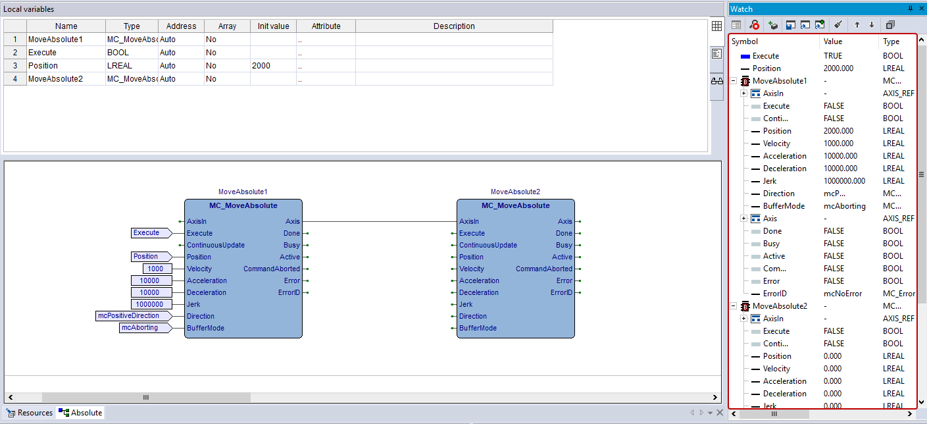Click the stop/remove spy icon in Watch toolbar
Viewport: 927px width, 424px height.
click(755, 25)
